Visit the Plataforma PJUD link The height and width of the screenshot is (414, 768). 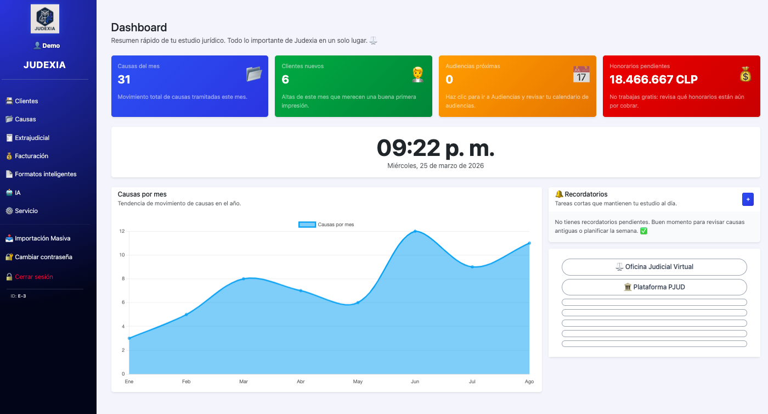point(654,287)
